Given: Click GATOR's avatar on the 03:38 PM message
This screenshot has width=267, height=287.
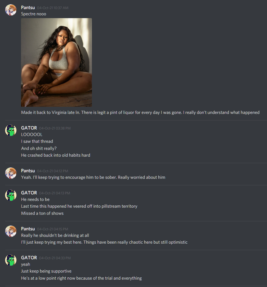Looking at the screenshot, I should pos(11,130).
